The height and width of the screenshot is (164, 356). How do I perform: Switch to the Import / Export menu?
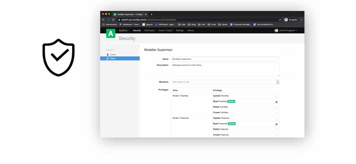tap(165, 30)
